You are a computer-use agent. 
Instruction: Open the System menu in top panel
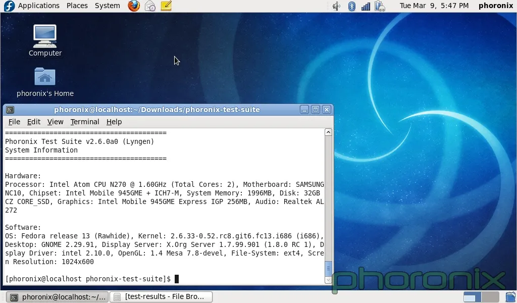pos(107,6)
